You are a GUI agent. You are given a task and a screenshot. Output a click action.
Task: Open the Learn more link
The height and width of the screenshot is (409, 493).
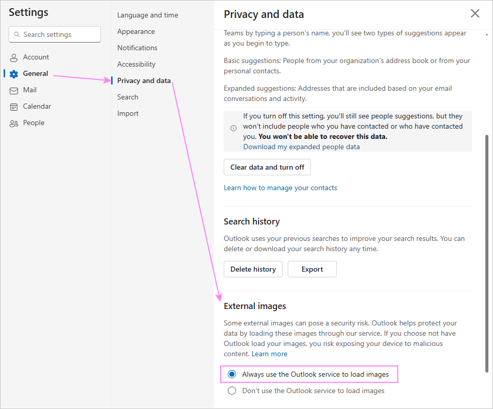tap(269, 354)
